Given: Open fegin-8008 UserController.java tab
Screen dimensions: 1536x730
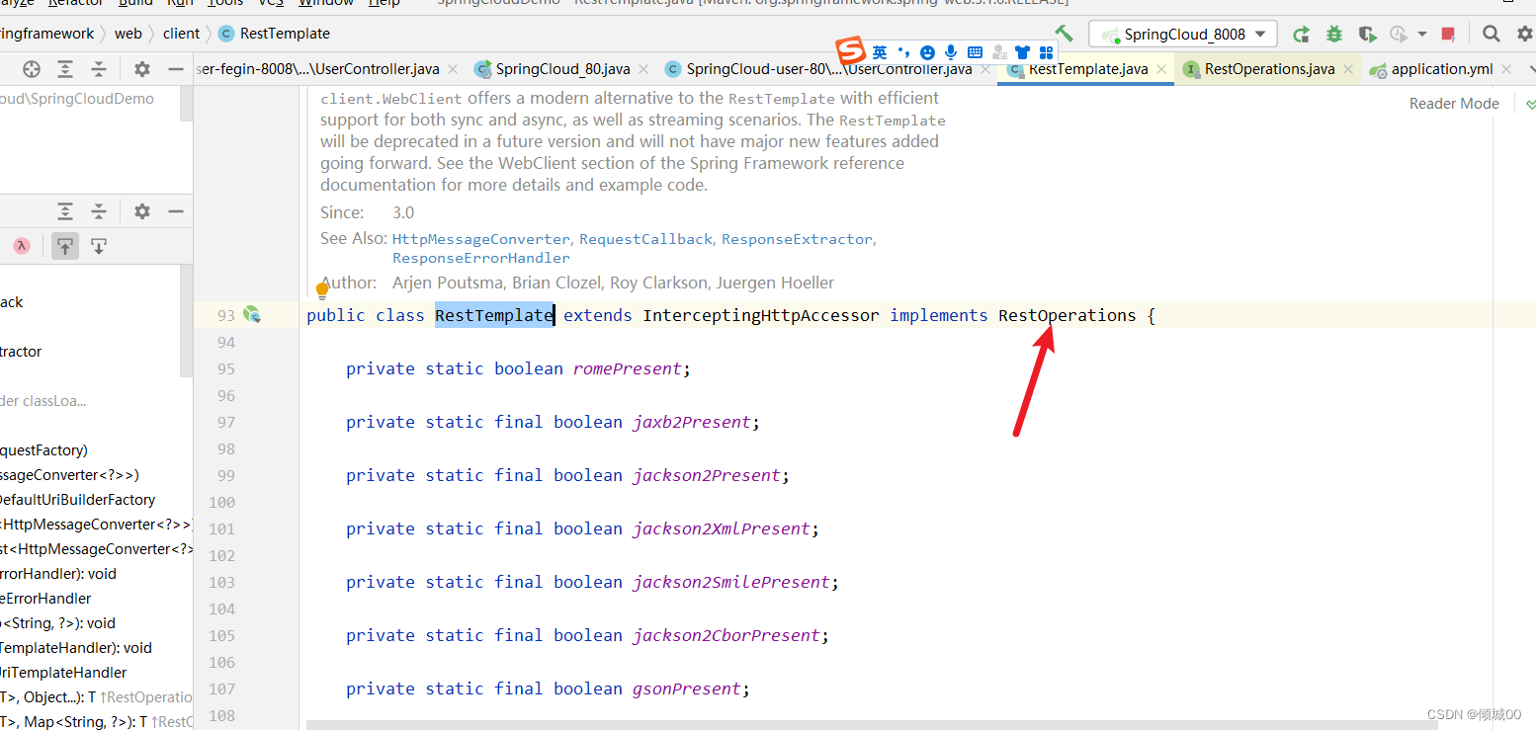Looking at the screenshot, I should point(328,69).
